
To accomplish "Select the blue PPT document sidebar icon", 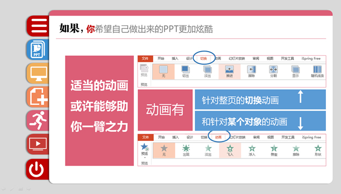I will coord(38,49).
